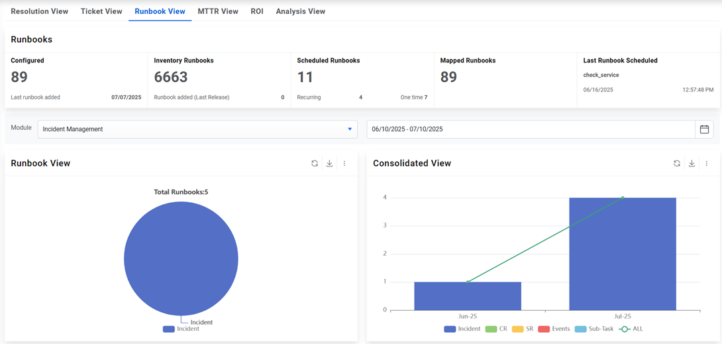Refresh the Consolidated View chart
This screenshot has height=344, width=722.
[x=676, y=163]
